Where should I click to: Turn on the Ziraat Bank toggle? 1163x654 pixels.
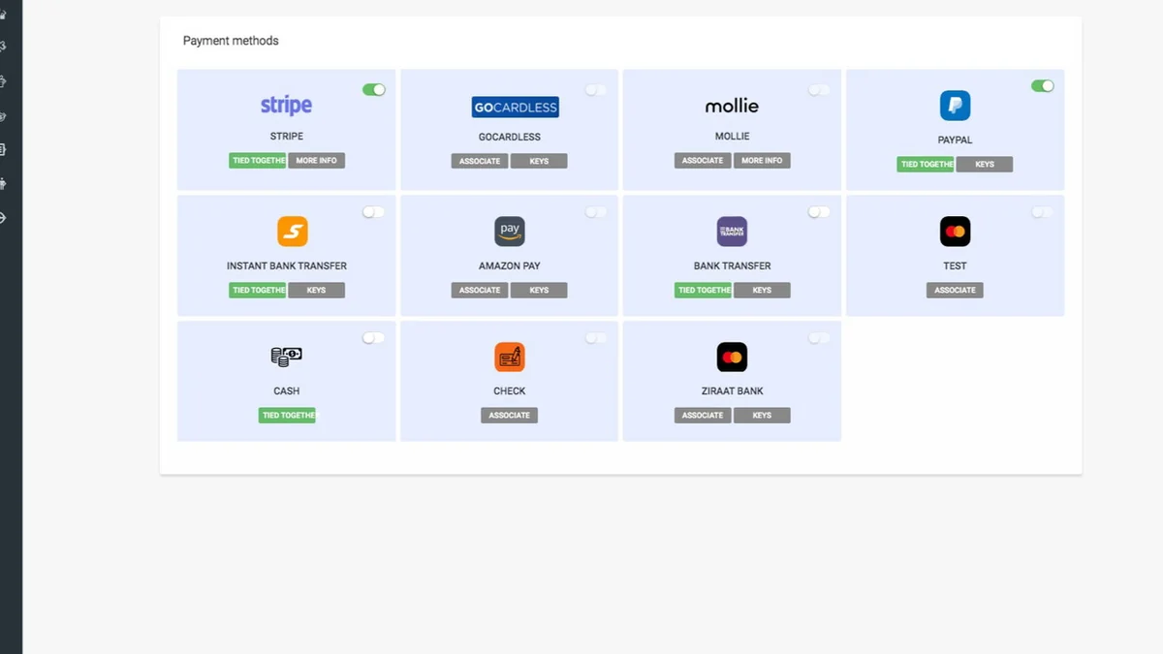pyautogui.click(x=819, y=338)
